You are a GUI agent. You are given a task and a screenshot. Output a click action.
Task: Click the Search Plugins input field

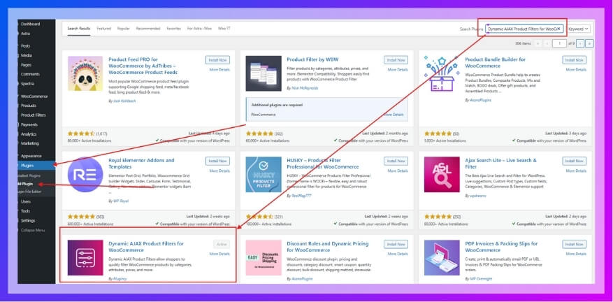pyautogui.click(x=524, y=29)
